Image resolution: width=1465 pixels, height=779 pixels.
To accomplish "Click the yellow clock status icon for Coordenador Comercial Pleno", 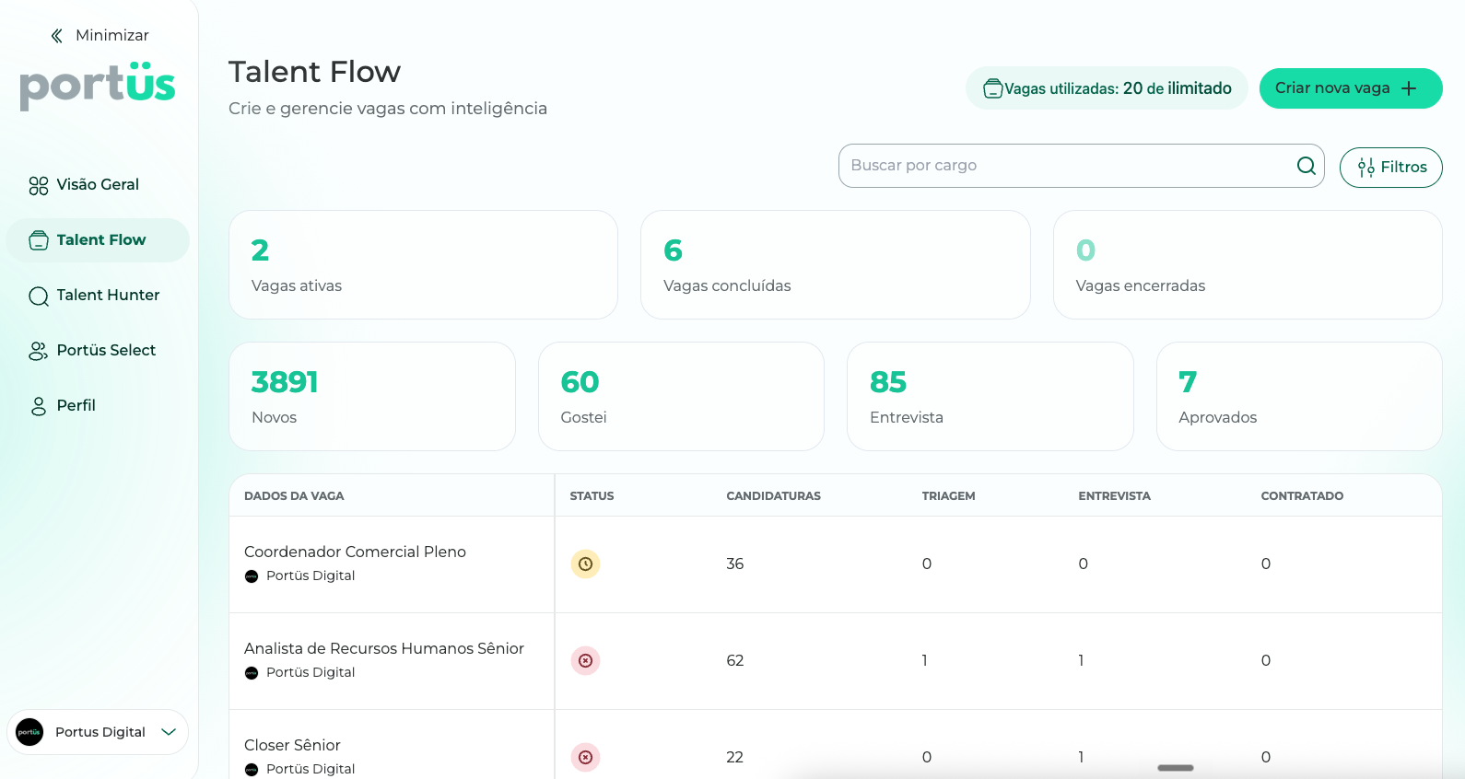I will [x=585, y=564].
